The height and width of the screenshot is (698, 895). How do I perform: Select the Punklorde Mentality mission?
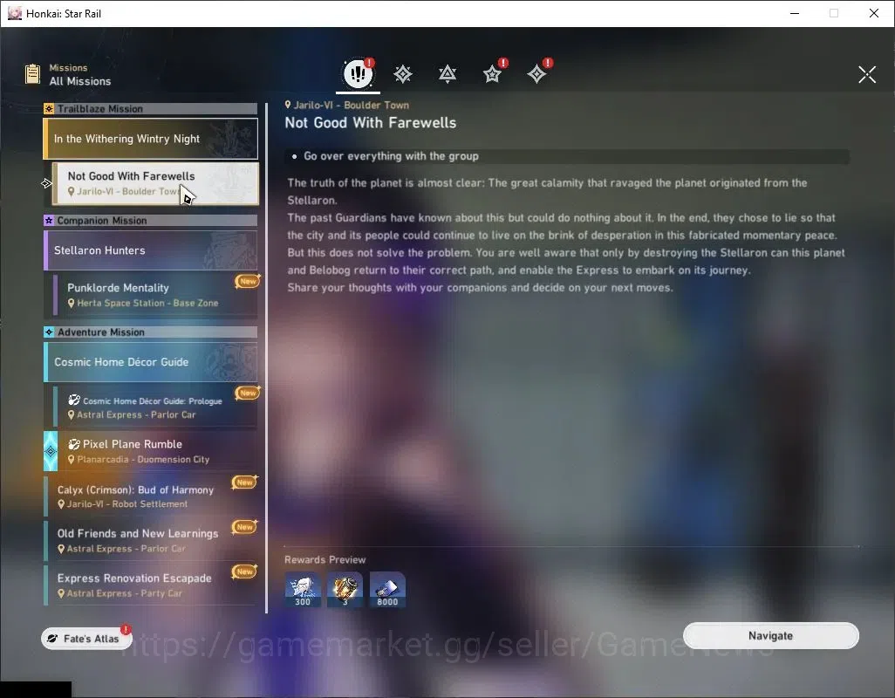[x=155, y=295]
